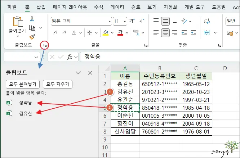The width and height of the screenshot is (240, 158).
Task: Click the Copy icon
Action: pos(32,28)
